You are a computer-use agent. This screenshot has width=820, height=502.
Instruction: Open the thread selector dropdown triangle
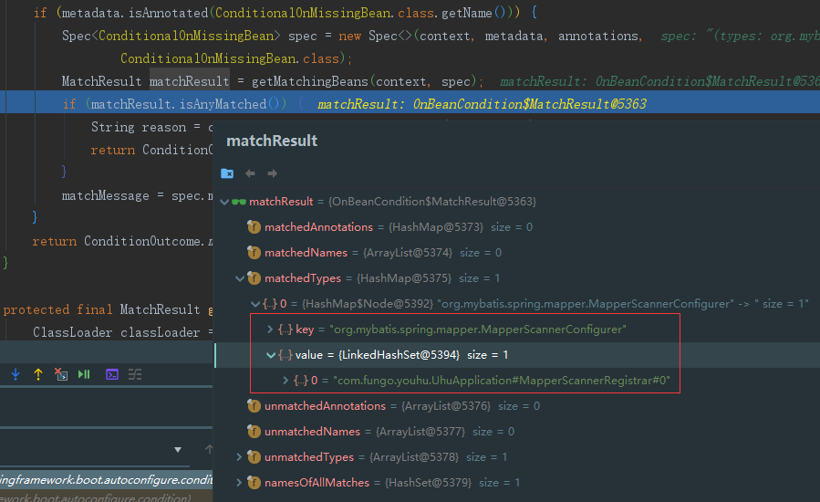point(178,450)
